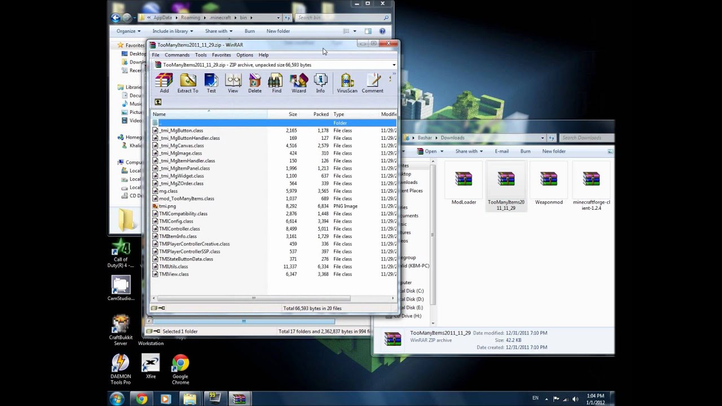Click New folder in bin window

tap(278, 31)
